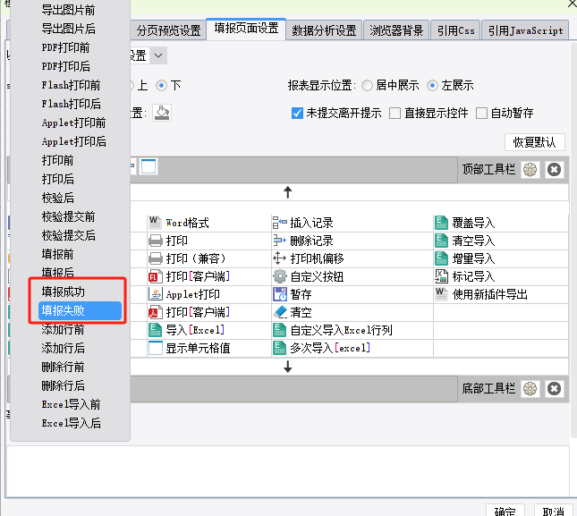The width and height of the screenshot is (577, 516).
Task: Select the 打印机偏移 move icon
Action: click(x=279, y=258)
